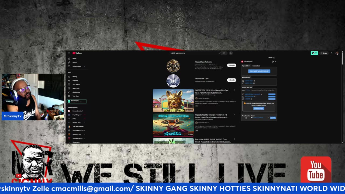345x194 pixels.
Task: Check the 'wabbittube network' tag box
Action: (243, 94)
